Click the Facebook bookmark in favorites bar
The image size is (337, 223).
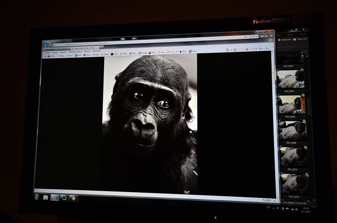pos(86,55)
